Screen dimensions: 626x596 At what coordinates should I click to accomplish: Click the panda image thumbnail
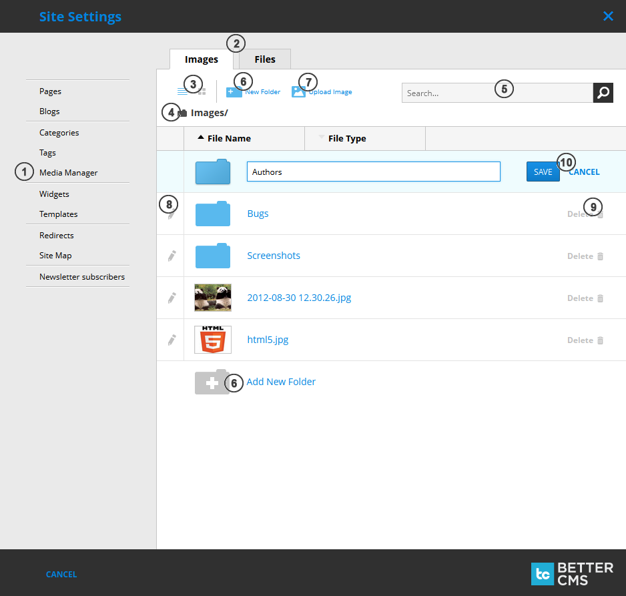[x=213, y=298]
